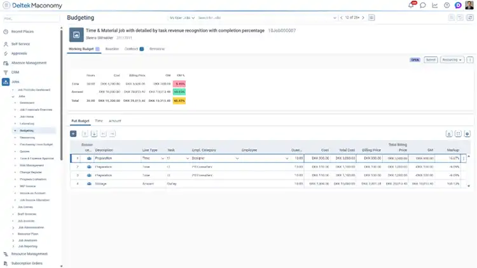
Task: Click the indent line arrow icon
Action: pos(112,134)
